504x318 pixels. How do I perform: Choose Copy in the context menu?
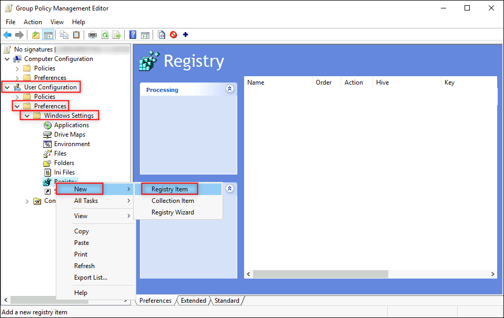tap(95, 231)
